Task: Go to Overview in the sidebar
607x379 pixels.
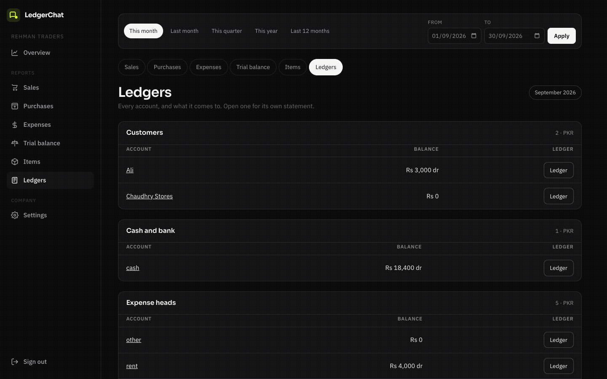Action: pyautogui.click(x=37, y=53)
